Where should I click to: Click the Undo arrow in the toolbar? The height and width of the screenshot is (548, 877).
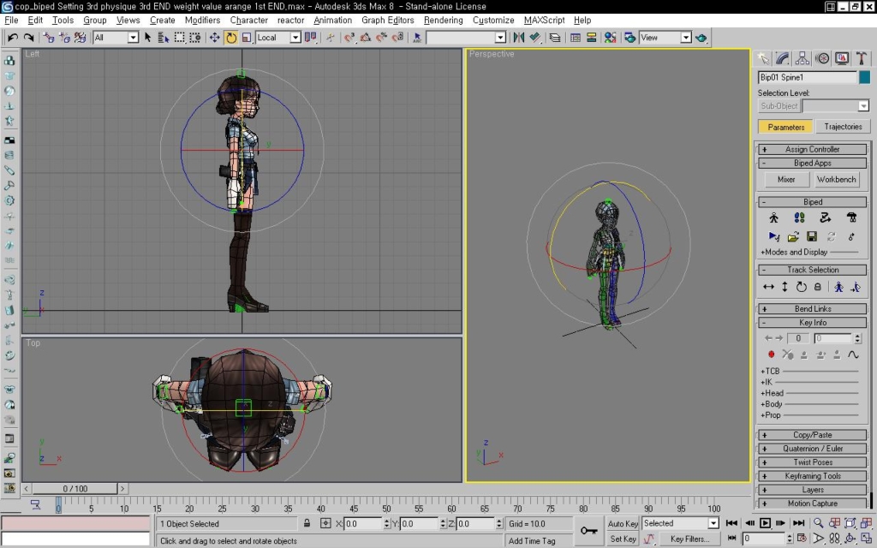12,38
